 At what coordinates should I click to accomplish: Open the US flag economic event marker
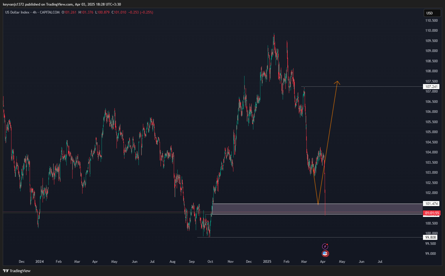point(325,253)
